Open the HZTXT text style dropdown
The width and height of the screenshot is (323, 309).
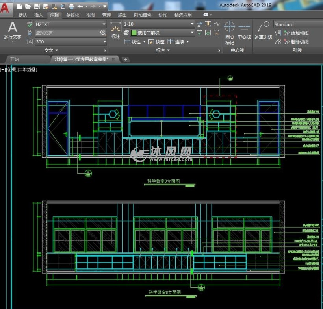tap(104, 24)
